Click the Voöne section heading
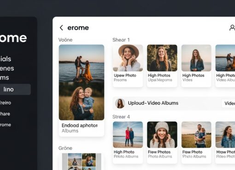Screen dimensions: 235x170 (65, 40)
